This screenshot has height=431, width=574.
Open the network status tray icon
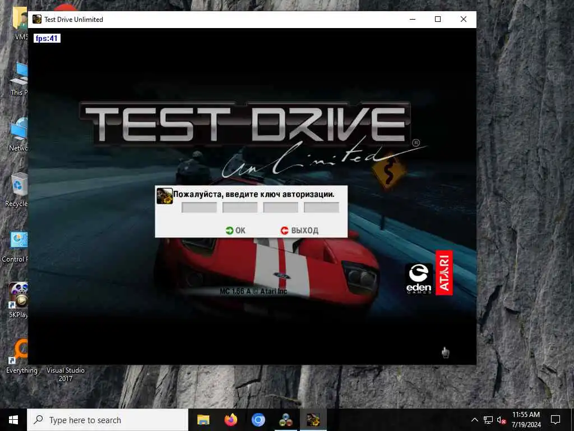[x=488, y=420]
